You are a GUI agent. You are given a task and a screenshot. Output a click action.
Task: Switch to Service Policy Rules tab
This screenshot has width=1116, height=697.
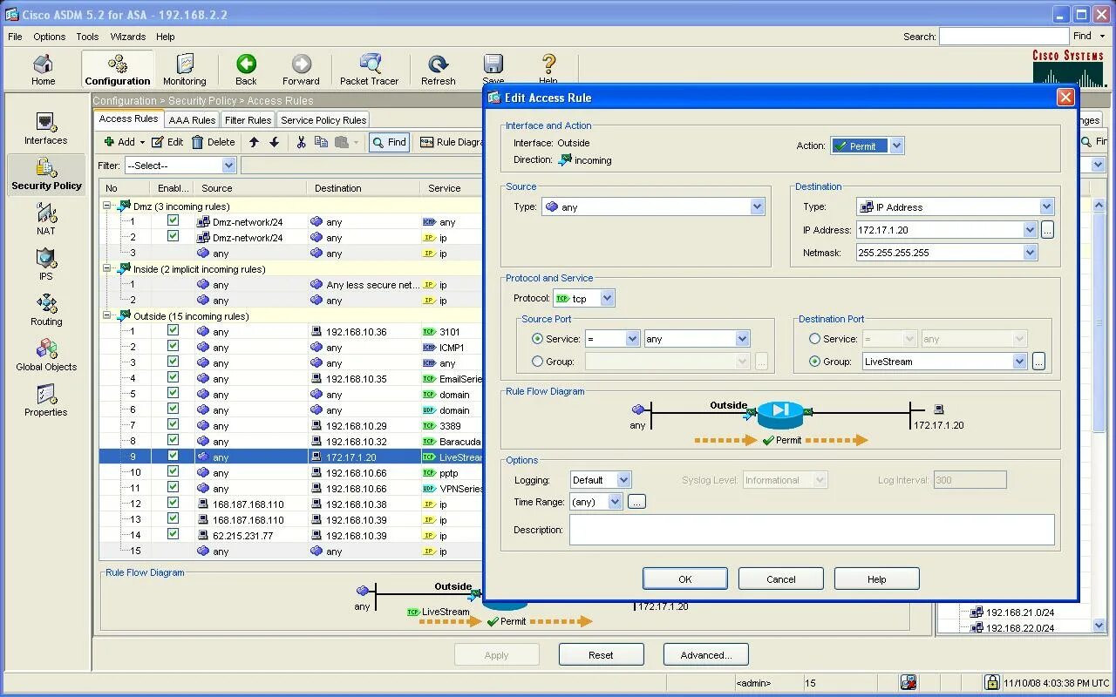click(x=323, y=120)
